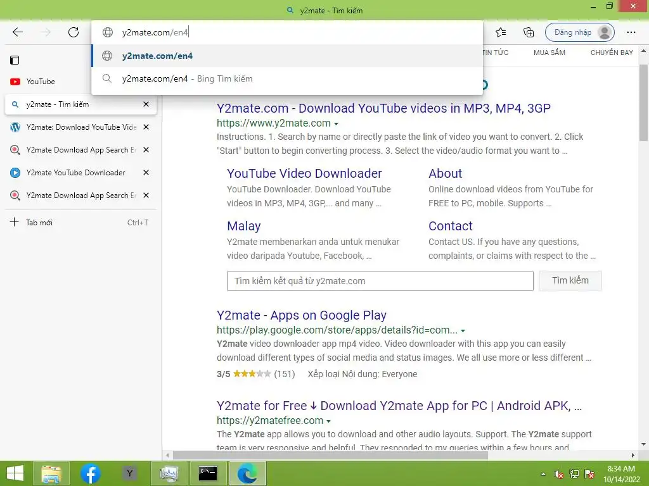This screenshot has height=486, width=649.
Task: Click search within y2mate.com field
Action: pos(380,281)
